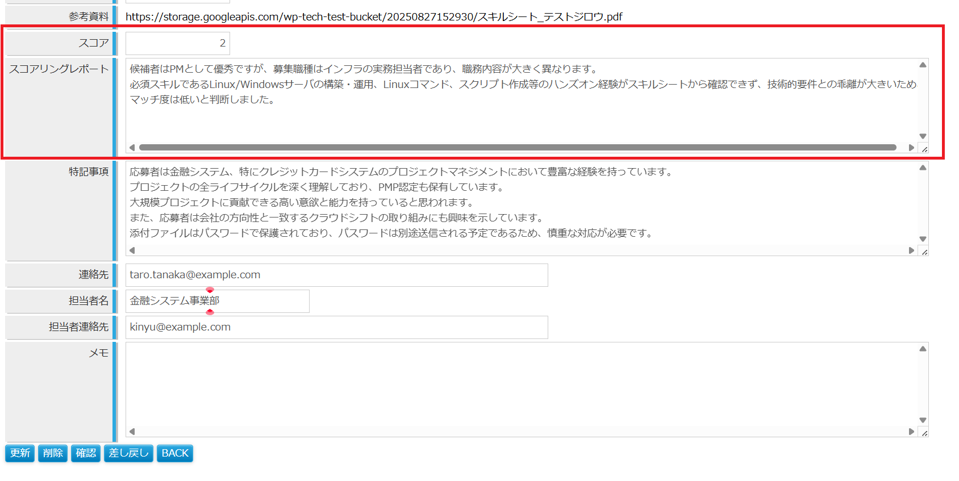Click the 更新 button
The height and width of the screenshot is (481, 959).
click(20, 453)
